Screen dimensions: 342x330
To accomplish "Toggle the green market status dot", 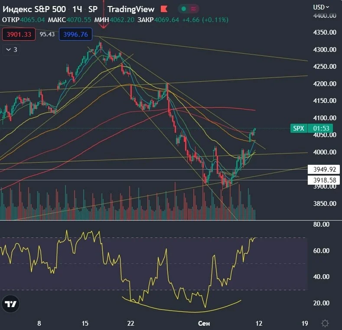I will 184,9.
